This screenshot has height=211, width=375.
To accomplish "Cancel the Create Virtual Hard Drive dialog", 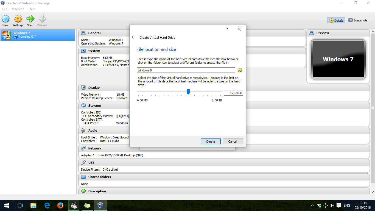I will 233,141.
